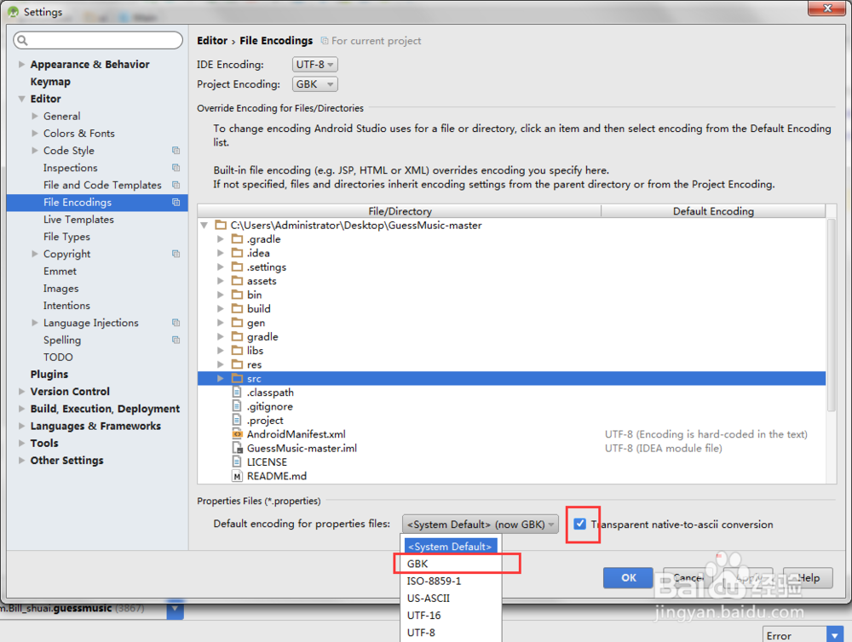852x642 pixels.
Task: Click the LICENSE file icon
Action: tap(237, 462)
